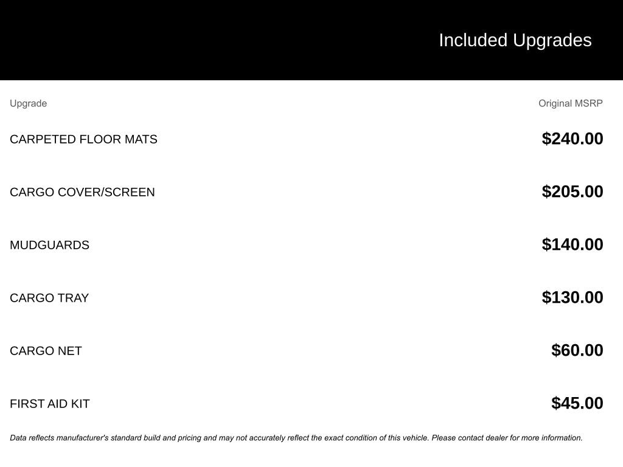Screen dimensions: 623x467
Task: Select the CARGO COVER/SCREEN upgrade row
Action: 82,192
